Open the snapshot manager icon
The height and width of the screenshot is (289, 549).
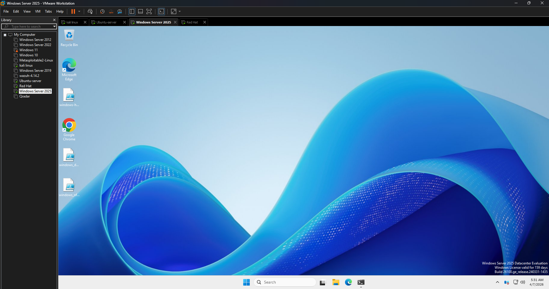point(120,11)
